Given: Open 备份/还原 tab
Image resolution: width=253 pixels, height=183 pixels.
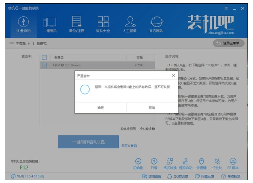Looking at the screenshot, I should [76, 25].
